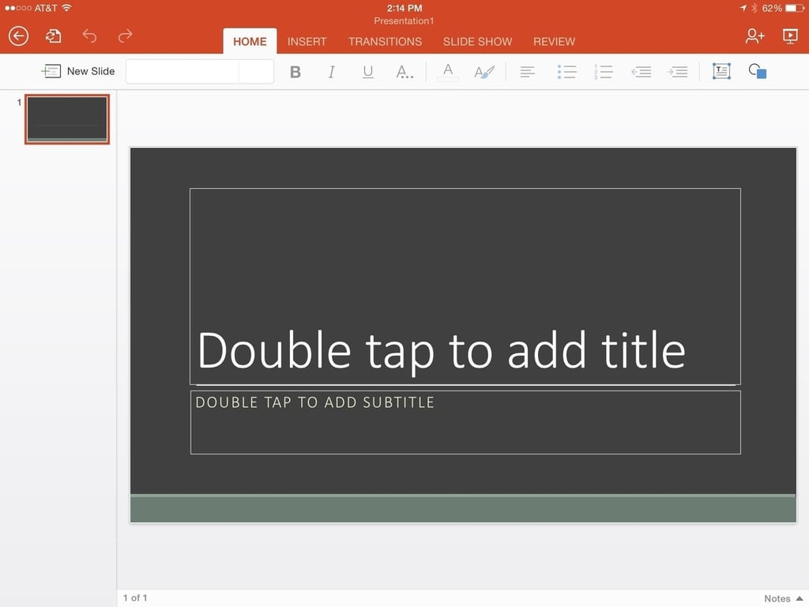The height and width of the screenshot is (607, 809).
Task: Tap the Presentation1 document title
Action: (404, 21)
